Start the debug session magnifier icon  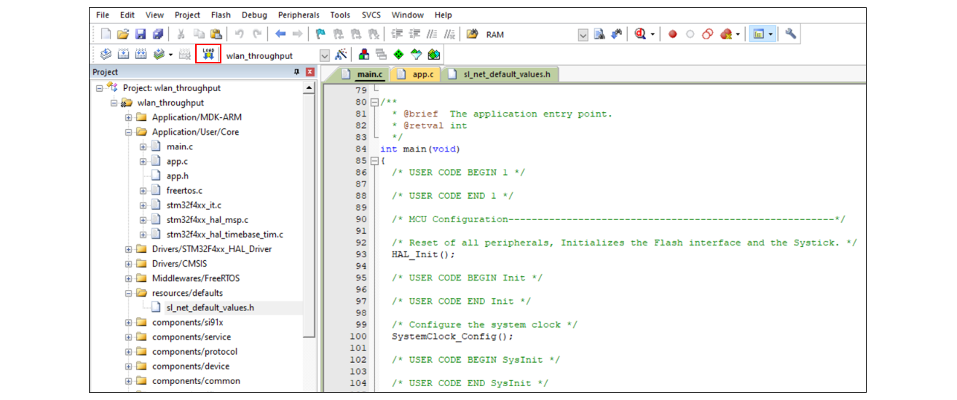pyautogui.click(x=640, y=34)
